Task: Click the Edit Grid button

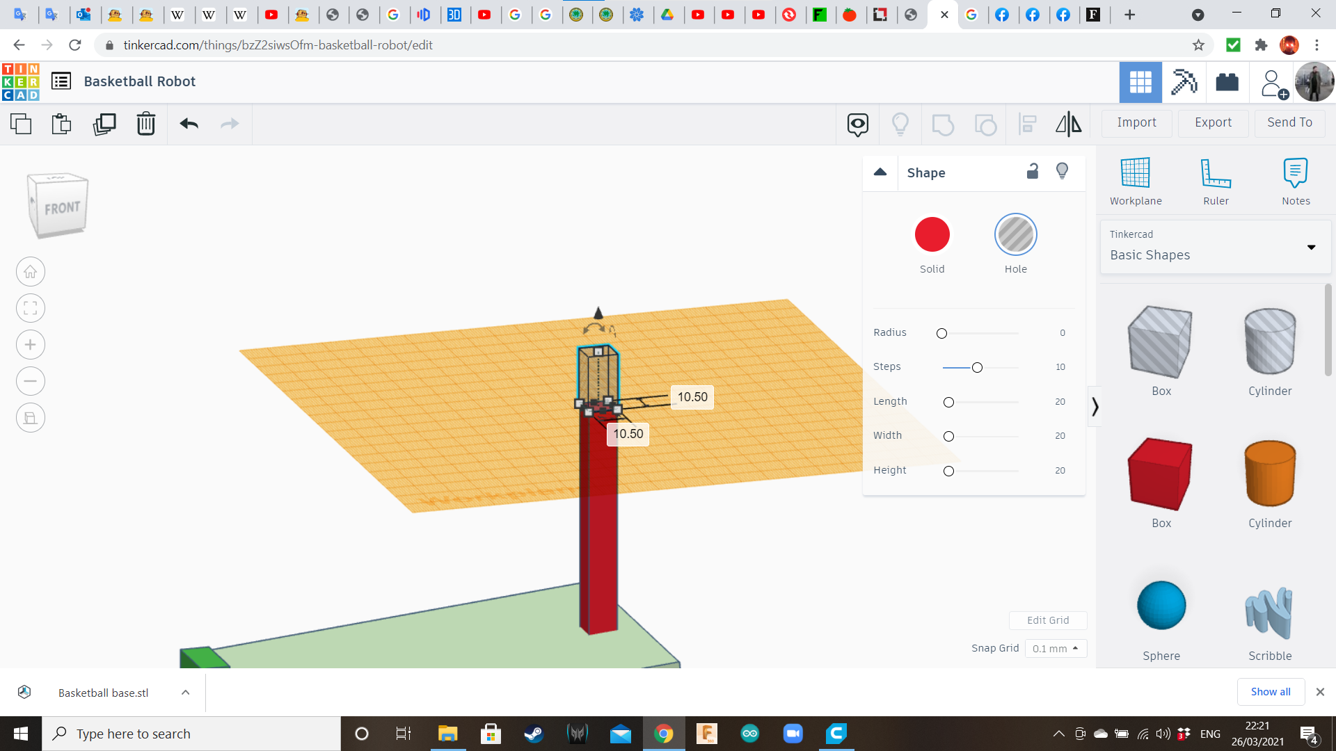Action: point(1048,620)
